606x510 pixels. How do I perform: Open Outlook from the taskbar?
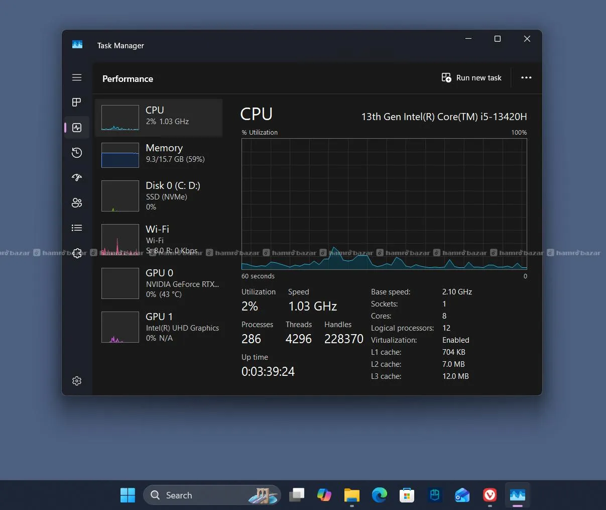[x=462, y=495]
